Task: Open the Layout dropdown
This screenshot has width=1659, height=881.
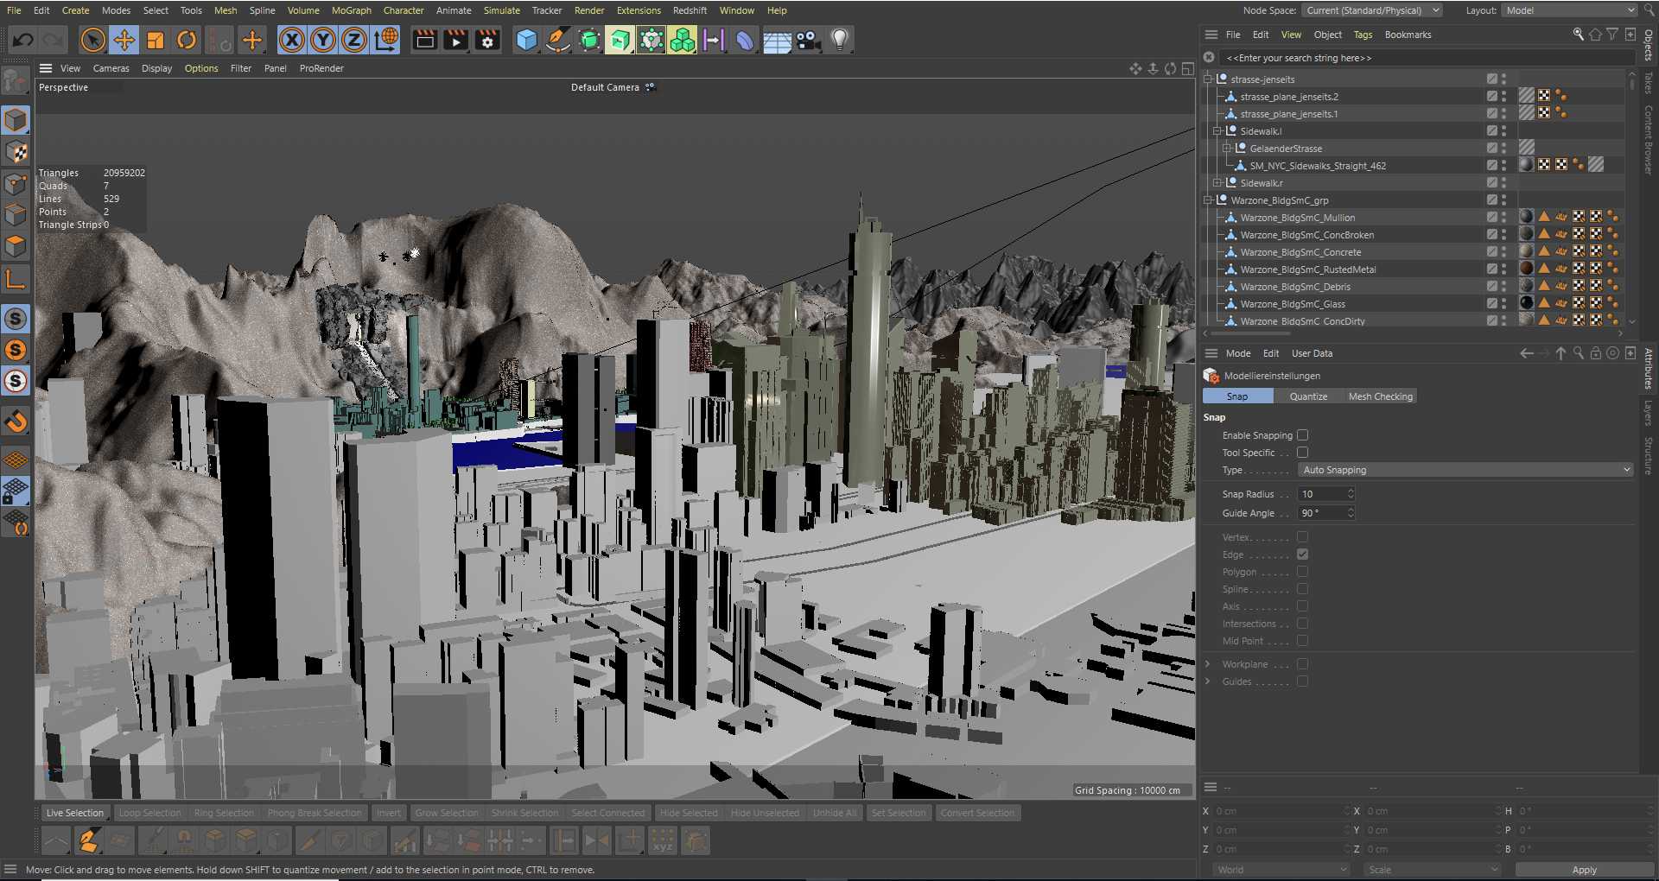Action: pos(1568,10)
